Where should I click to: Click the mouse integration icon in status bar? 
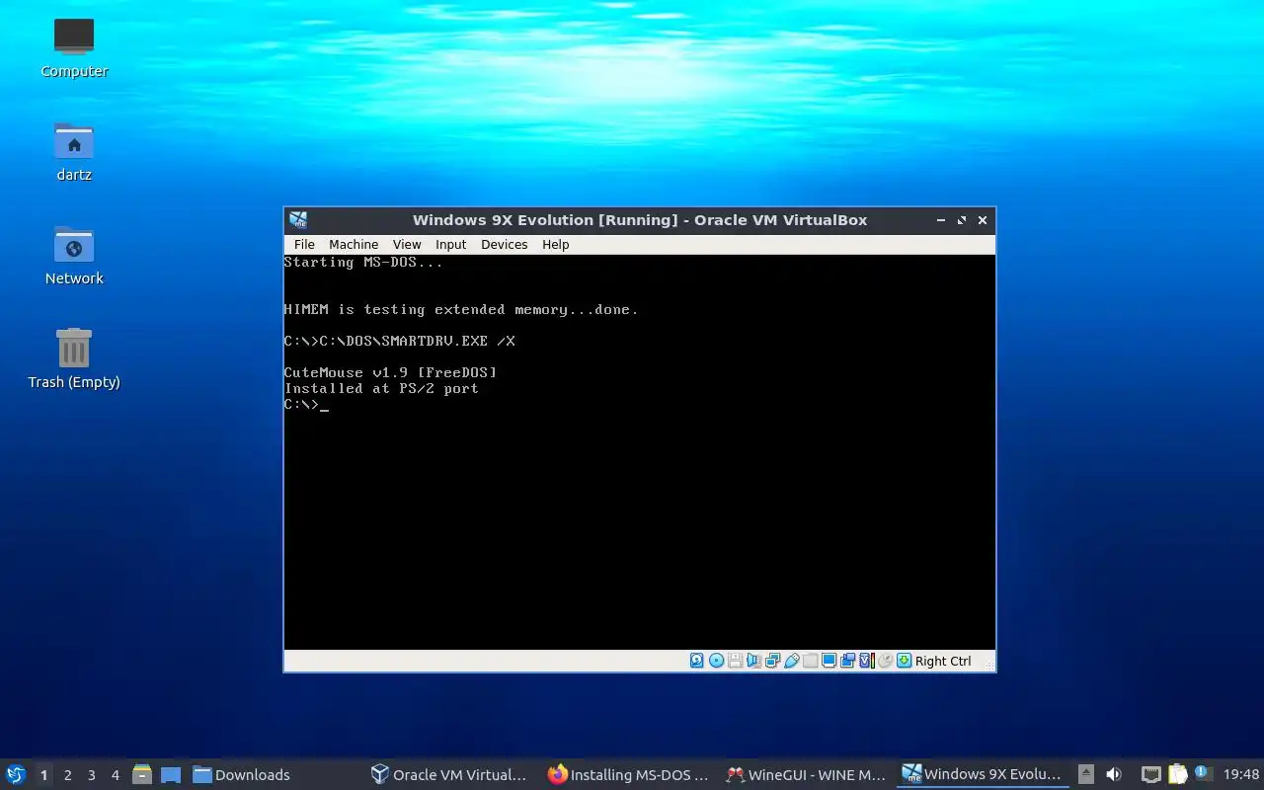click(885, 661)
